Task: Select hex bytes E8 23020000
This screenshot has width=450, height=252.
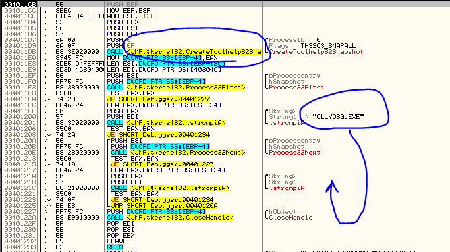Action: pos(77,153)
